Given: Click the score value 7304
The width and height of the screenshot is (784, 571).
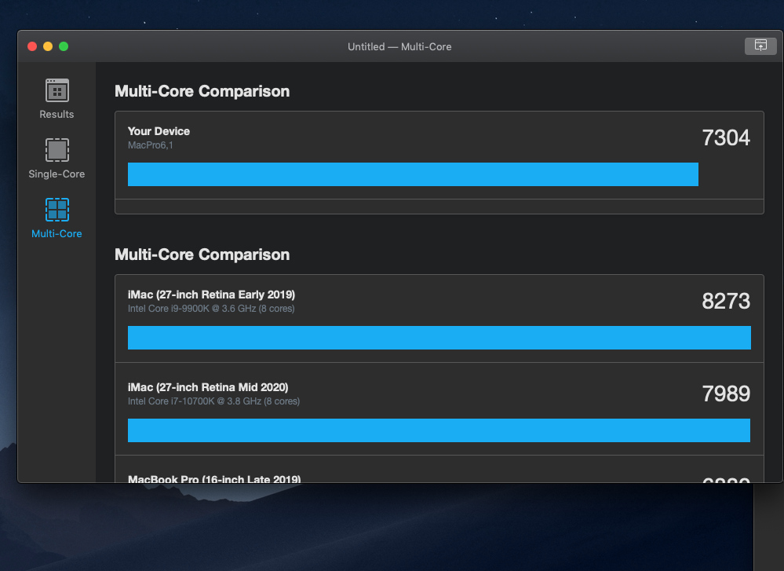Looking at the screenshot, I should pyautogui.click(x=725, y=138).
